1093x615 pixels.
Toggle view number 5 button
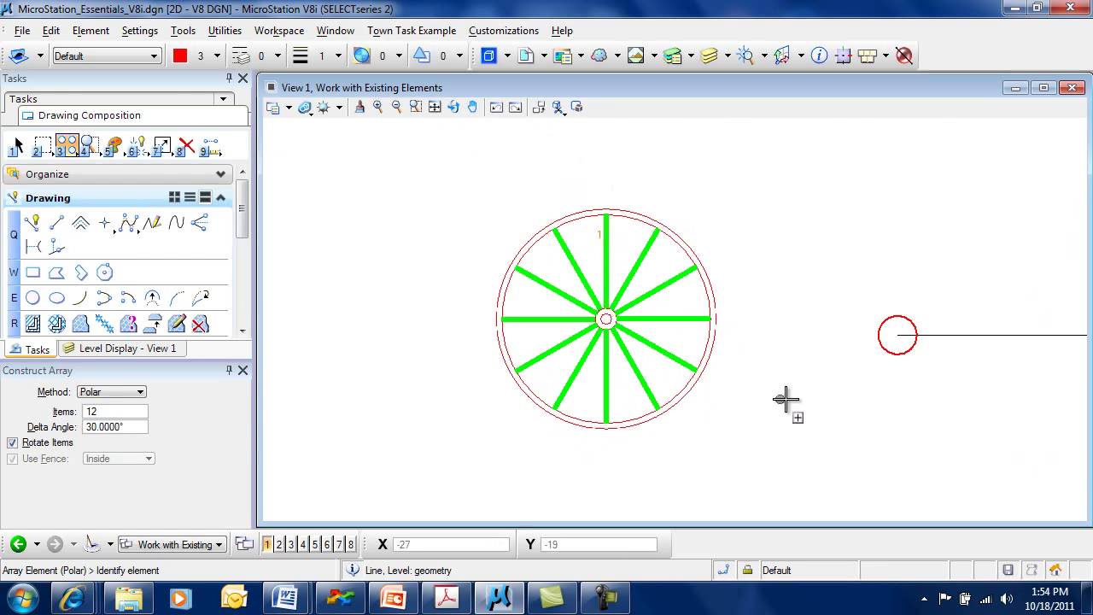(x=315, y=545)
